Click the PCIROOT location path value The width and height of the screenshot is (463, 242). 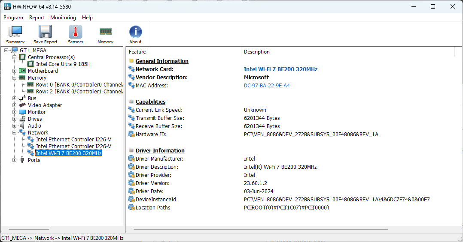tap(286, 208)
